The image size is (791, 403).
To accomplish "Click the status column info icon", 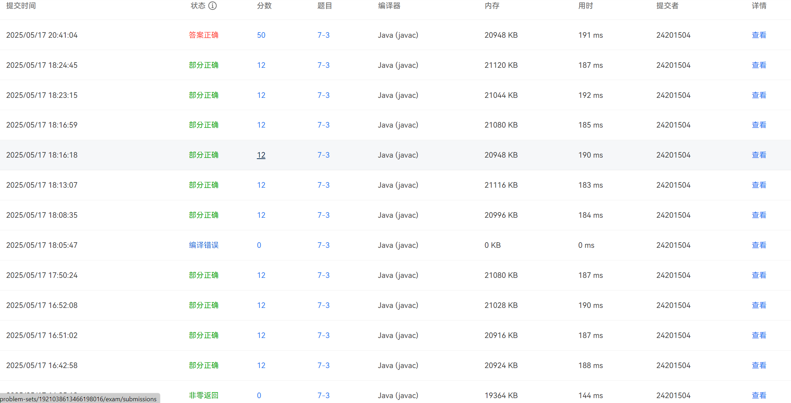I will tap(212, 6).
